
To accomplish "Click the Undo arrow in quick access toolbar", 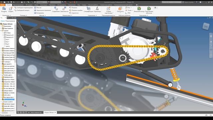I will click(14, 2).
